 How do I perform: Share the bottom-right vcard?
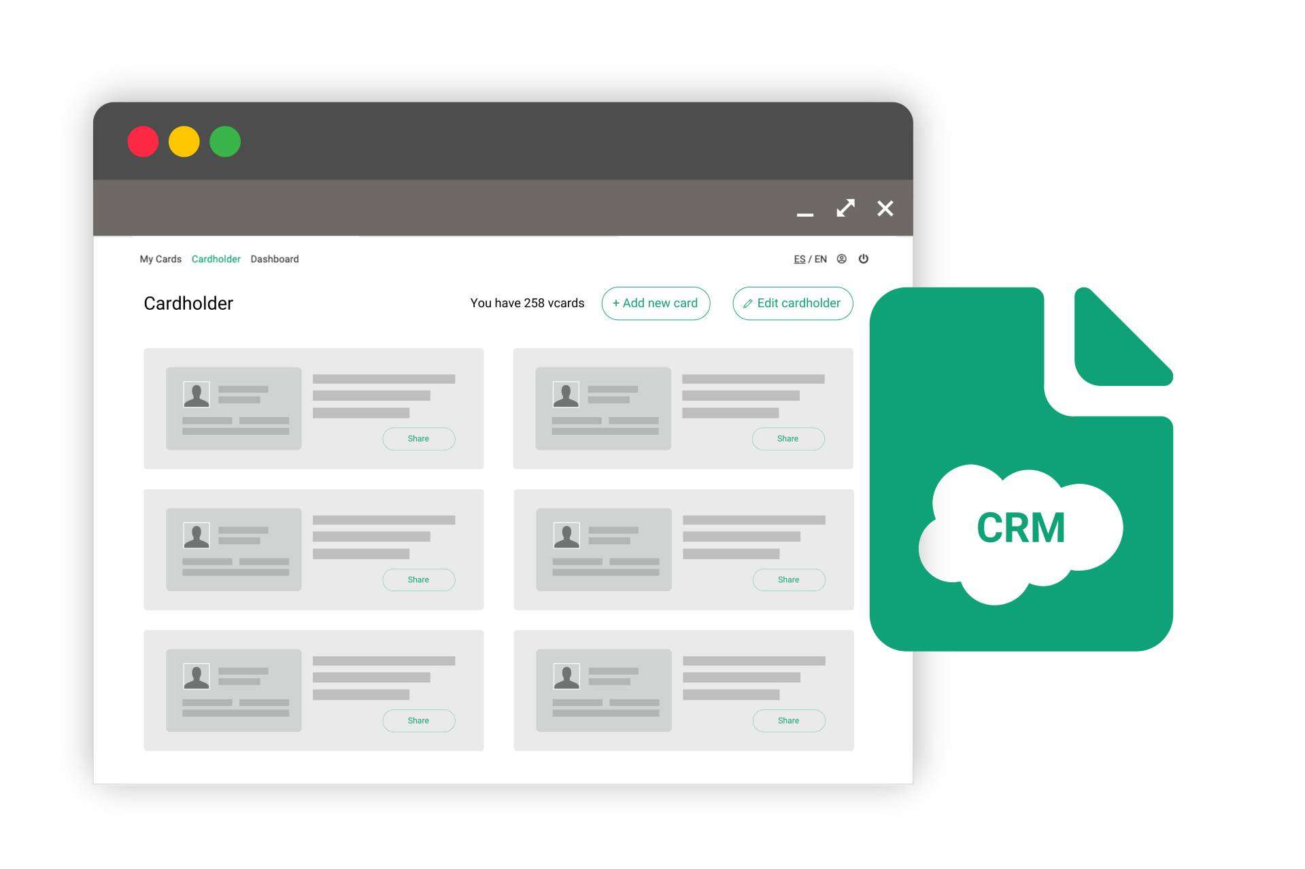788,720
